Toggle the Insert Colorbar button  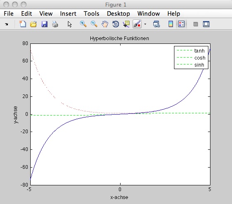[171, 24]
